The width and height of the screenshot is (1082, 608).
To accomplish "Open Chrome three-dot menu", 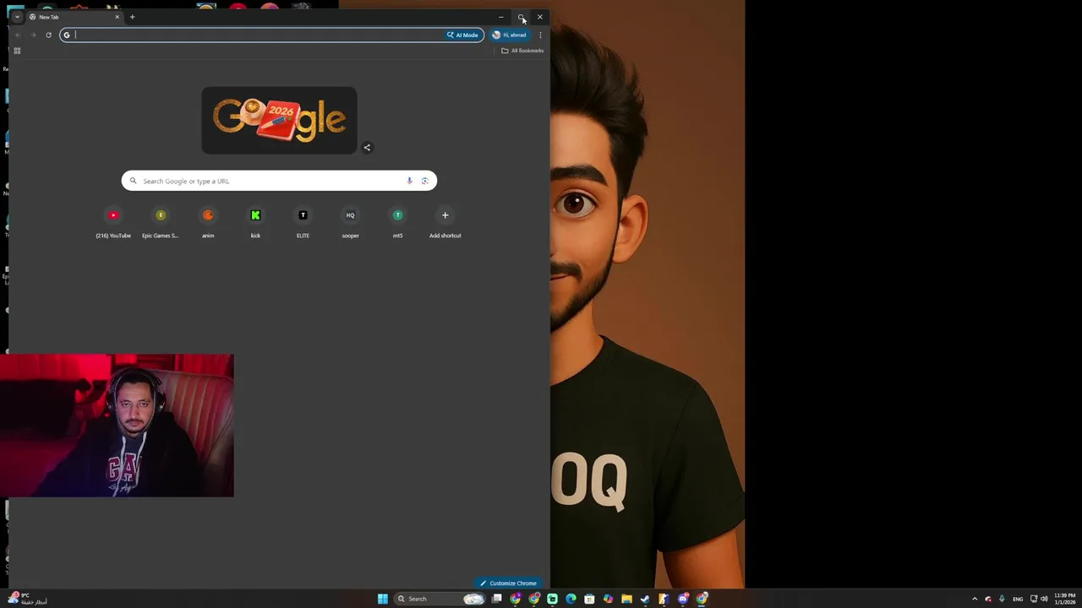I will 540,35.
